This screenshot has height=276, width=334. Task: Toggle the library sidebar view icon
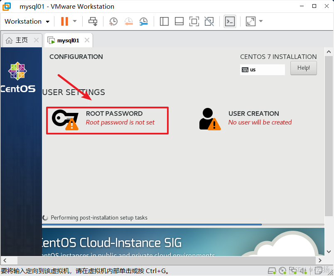(164, 21)
